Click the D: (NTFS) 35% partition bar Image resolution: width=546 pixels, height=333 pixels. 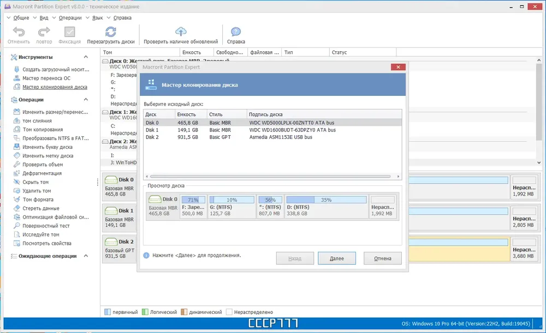tap(327, 200)
